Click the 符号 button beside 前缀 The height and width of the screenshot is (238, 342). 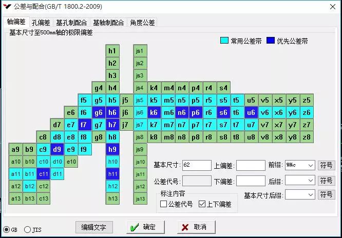pos(326,165)
